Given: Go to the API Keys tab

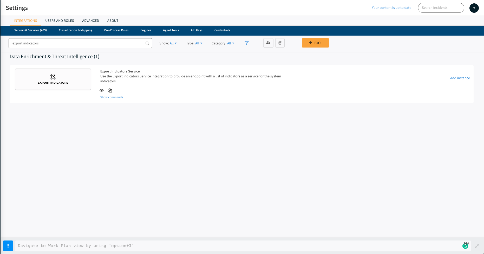Looking at the screenshot, I should (197, 30).
